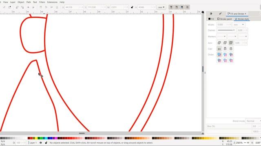Click the rotate 90 degrees counter-clockwise icon
Image resolution: width=261 pixels, height=146 pixels.
pos(17,7)
